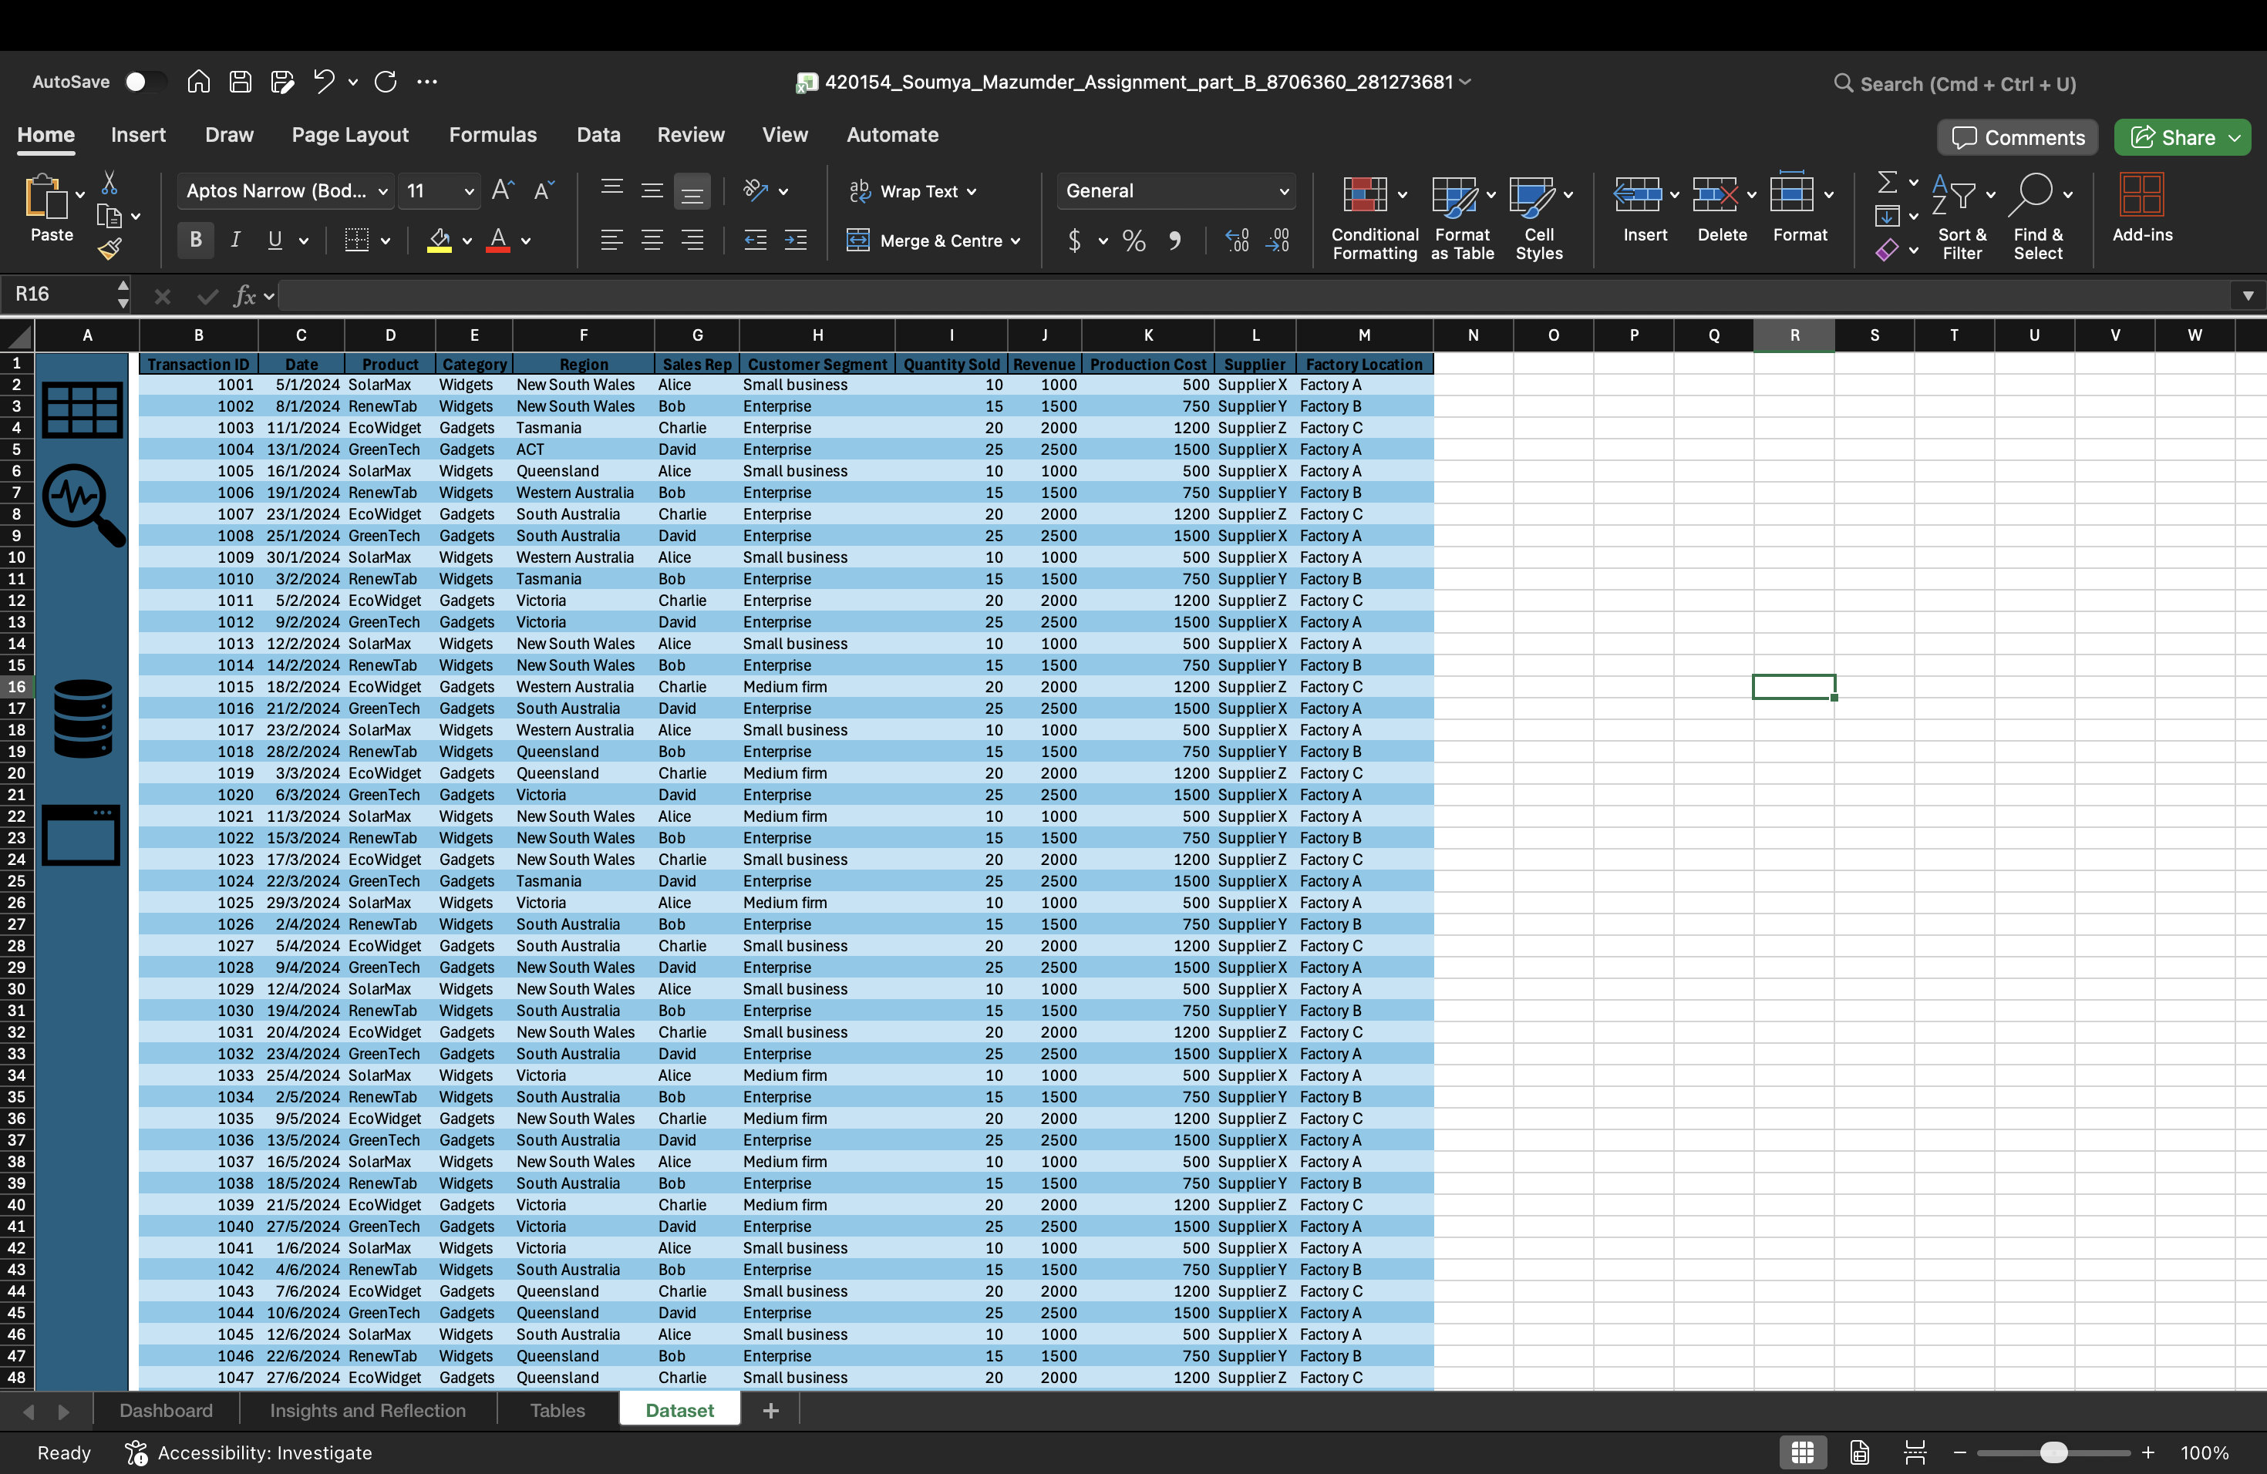2267x1474 pixels.
Task: Decrease font size with small A icon
Action: coord(544,190)
